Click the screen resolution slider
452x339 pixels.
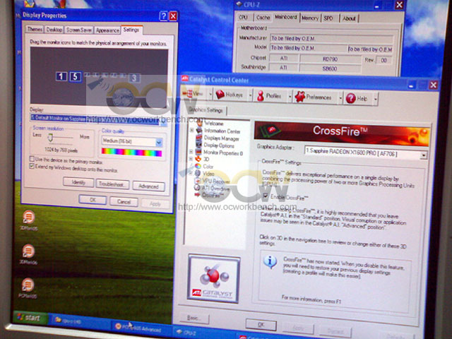(50, 137)
